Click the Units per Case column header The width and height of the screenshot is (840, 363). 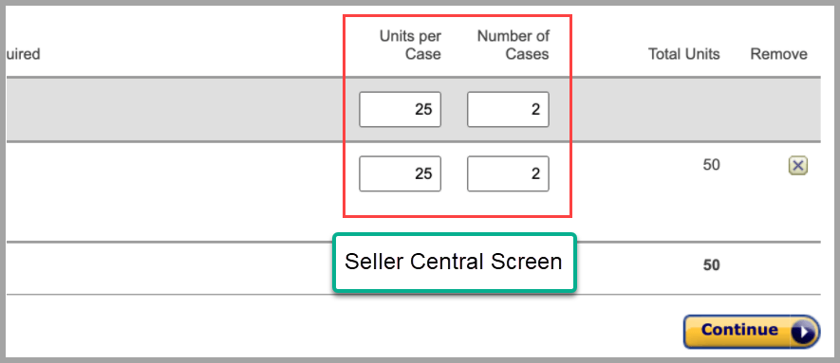tap(410, 45)
